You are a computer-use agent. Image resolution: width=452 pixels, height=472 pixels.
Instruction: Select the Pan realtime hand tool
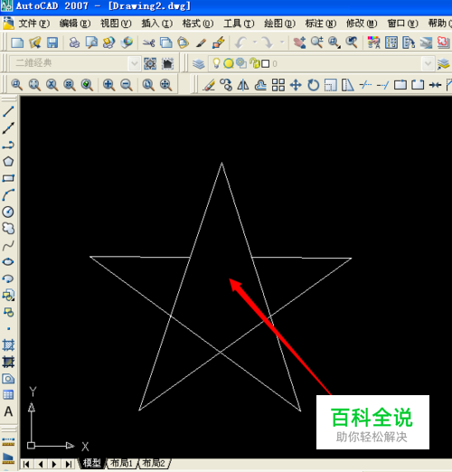299,42
